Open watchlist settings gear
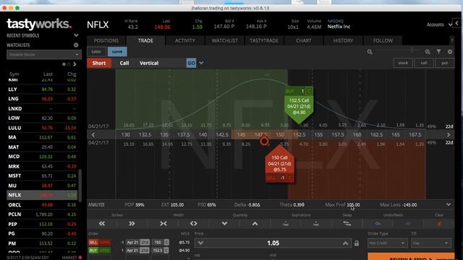Viewport: 463px width, 260px height. pyautogui.click(x=76, y=45)
